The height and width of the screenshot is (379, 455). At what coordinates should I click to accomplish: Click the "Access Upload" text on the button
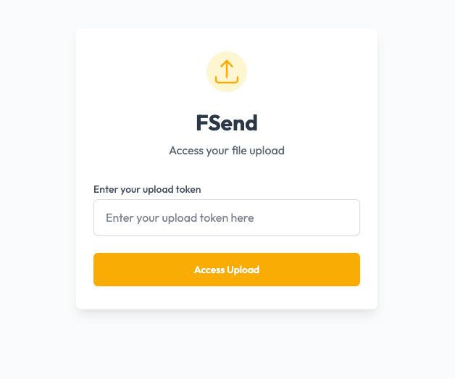[227, 270]
